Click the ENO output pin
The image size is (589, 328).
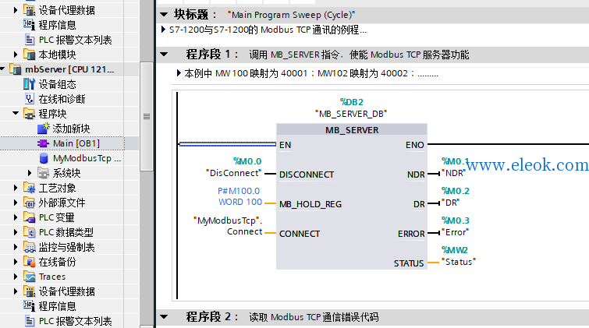pos(415,145)
